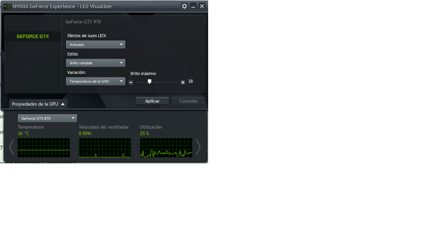Open the Estilo dropdown showing Brillo variable
Screen dimensions: 422x225
pos(96,63)
